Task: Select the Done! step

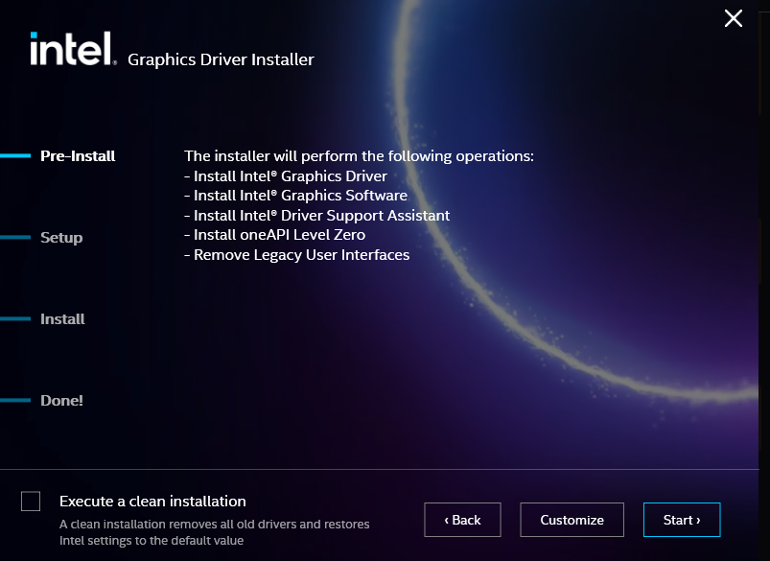Action: pos(61,401)
